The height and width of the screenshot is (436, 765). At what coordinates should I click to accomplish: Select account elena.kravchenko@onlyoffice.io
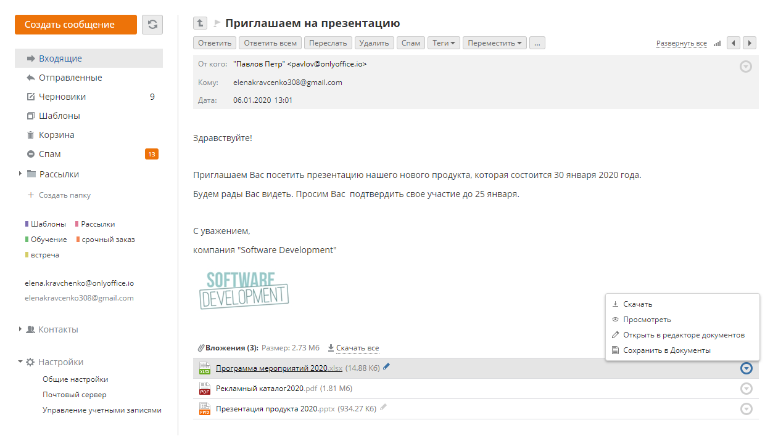tap(79, 283)
